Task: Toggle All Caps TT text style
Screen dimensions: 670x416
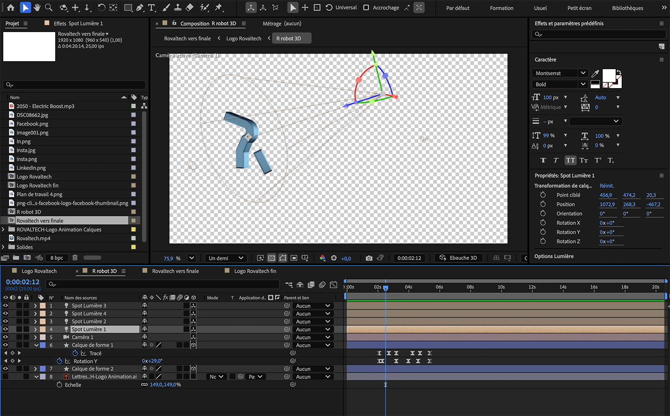Action: coord(570,160)
